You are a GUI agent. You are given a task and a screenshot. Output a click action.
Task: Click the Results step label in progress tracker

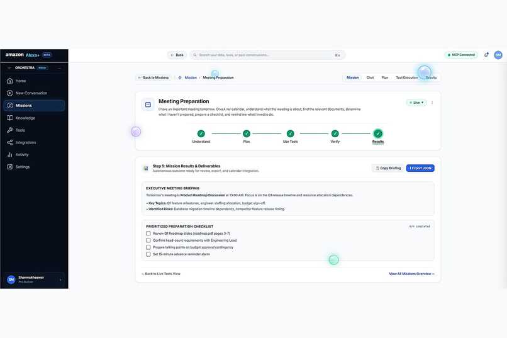coord(378,142)
